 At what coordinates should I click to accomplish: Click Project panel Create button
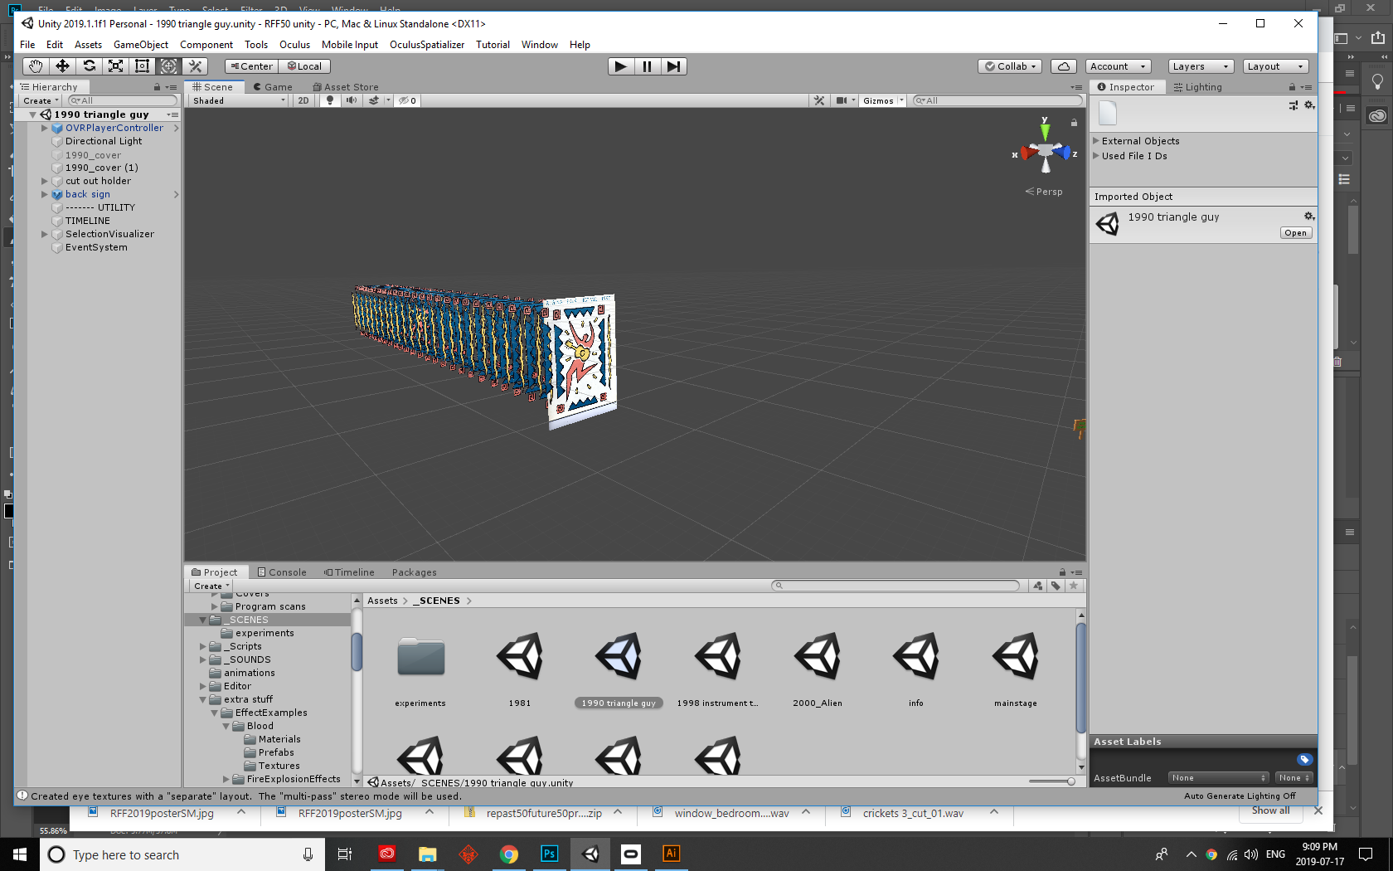coord(211,586)
